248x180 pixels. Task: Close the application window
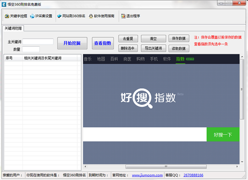pyautogui.click(x=239, y=3)
